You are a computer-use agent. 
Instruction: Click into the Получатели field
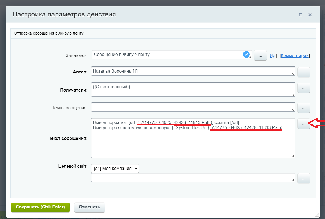[x=192, y=89]
